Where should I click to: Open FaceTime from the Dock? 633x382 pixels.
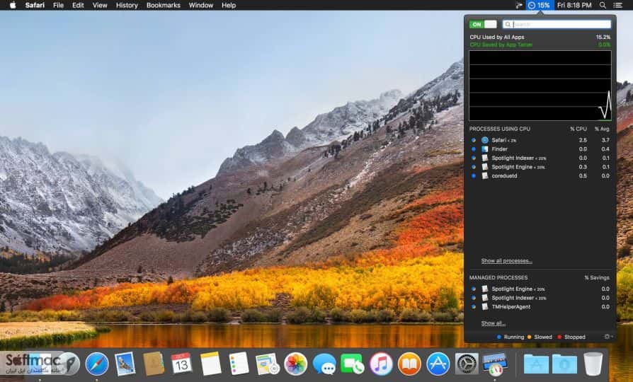point(352,364)
